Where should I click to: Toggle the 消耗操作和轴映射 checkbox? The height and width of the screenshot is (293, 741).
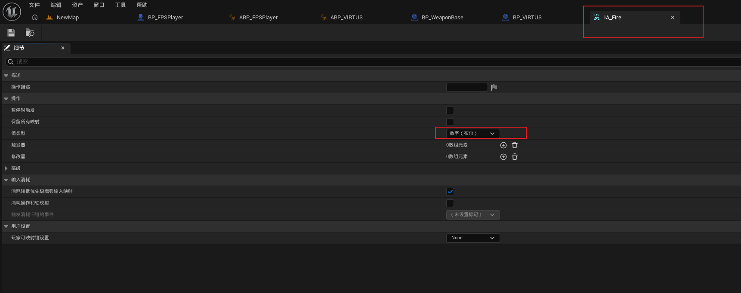click(x=450, y=203)
